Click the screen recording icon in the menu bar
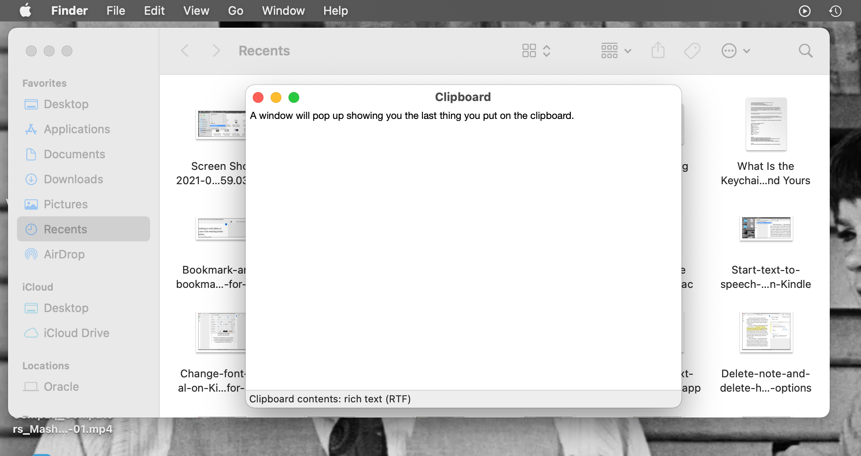Viewport: 861px width, 456px height. [805, 11]
